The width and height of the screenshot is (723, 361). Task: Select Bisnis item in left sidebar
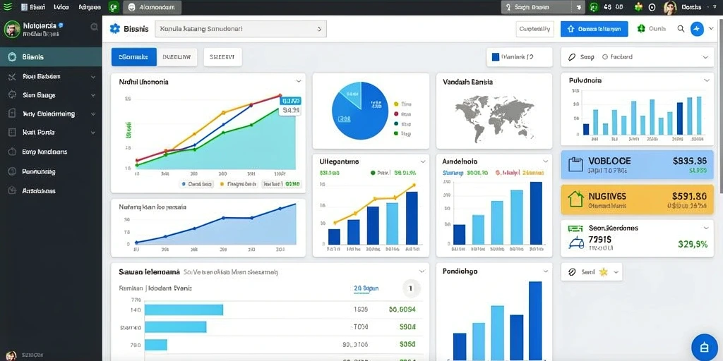click(51, 57)
